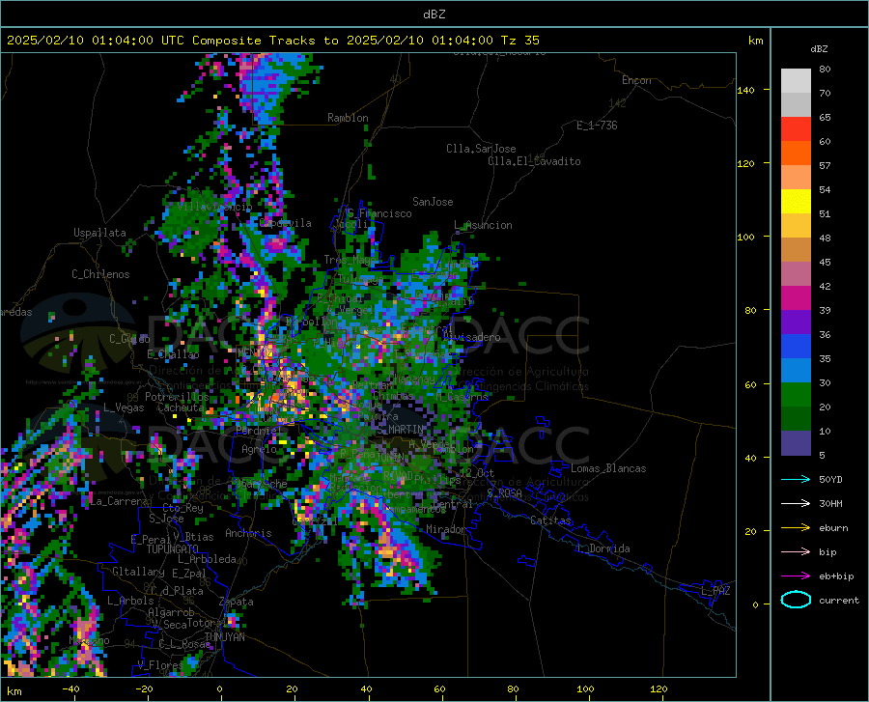Click the 120 km horizontal axis tick
The width and height of the screenshot is (869, 702).
[659, 689]
